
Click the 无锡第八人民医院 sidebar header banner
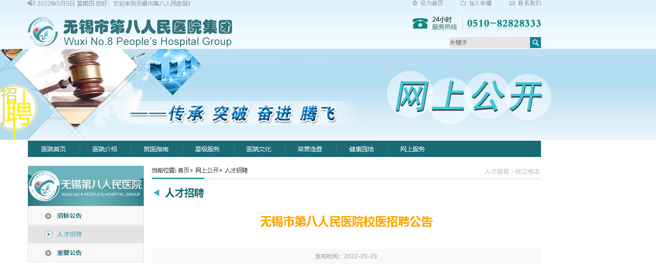86,186
